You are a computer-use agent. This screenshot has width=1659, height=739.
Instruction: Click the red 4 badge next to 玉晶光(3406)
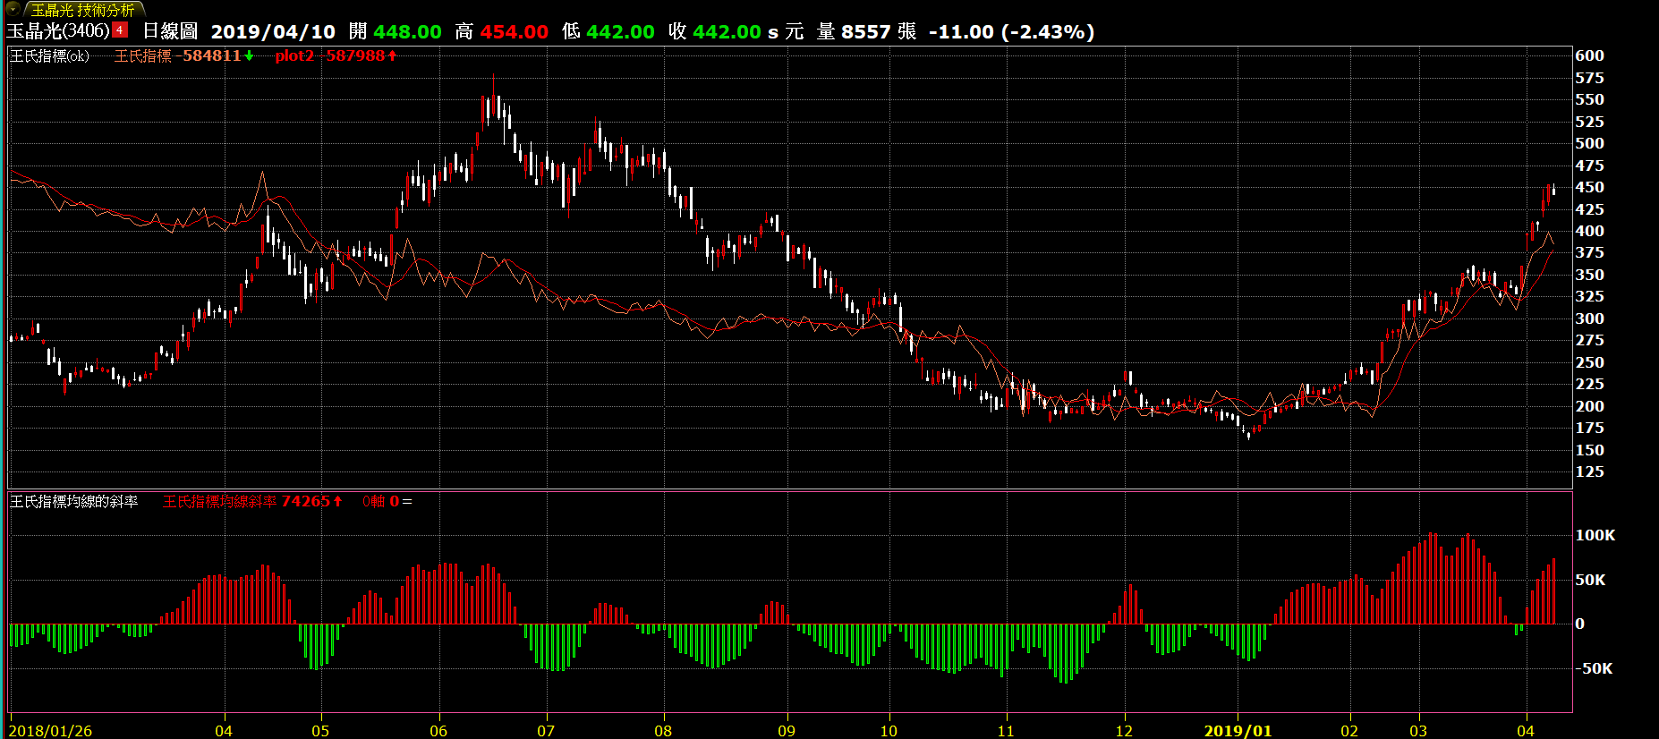[120, 30]
